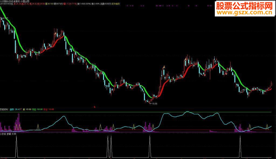Click the marker above the candle near 19.58 rebound

pos(164,67)
